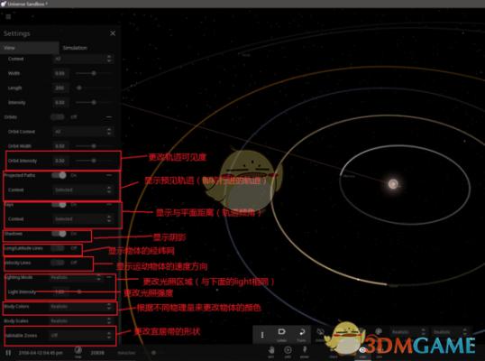This screenshot has height=361, width=485.
Task: Click the exclamation mark tool icon
Action: click(262, 335)
